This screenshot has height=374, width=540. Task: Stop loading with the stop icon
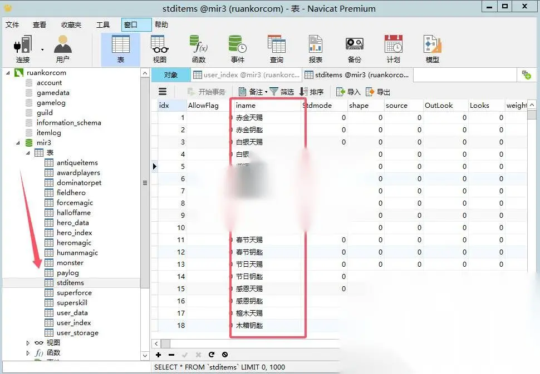225,355
